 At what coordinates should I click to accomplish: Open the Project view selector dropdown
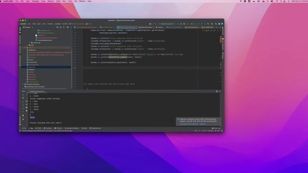28,27
